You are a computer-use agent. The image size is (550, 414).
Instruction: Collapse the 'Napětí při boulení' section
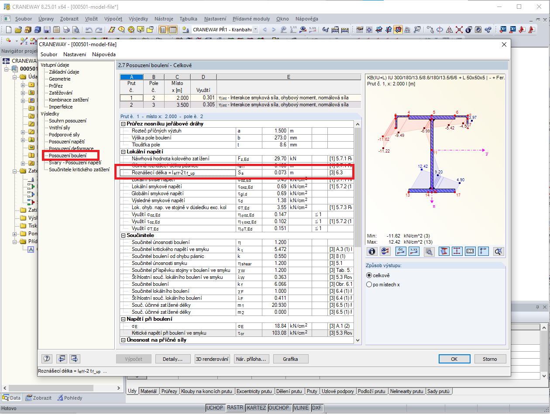pos(123,319)
